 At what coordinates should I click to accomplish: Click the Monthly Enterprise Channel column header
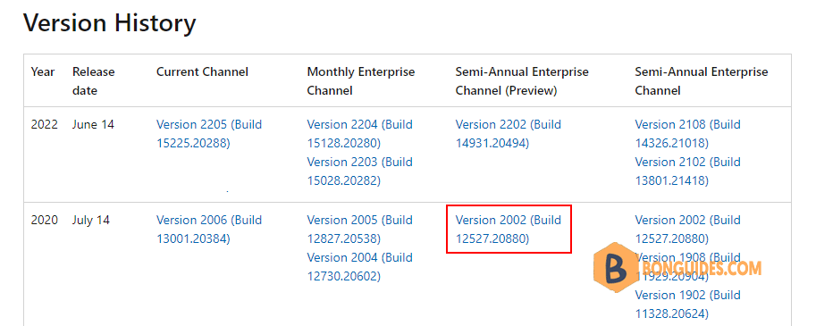coord(361,81)
